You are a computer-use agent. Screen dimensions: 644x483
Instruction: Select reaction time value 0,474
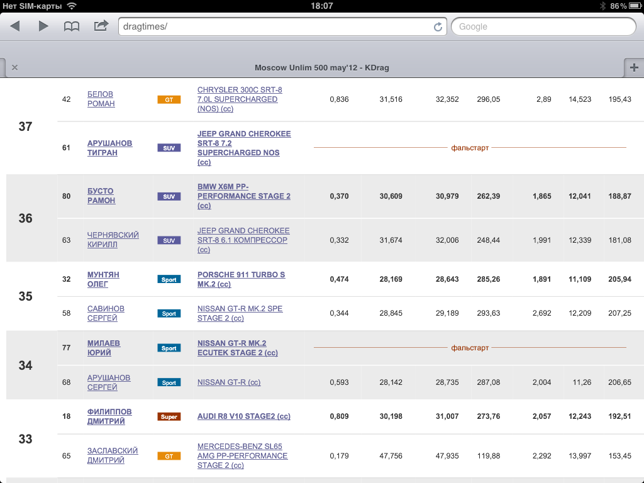coord(339,279)
